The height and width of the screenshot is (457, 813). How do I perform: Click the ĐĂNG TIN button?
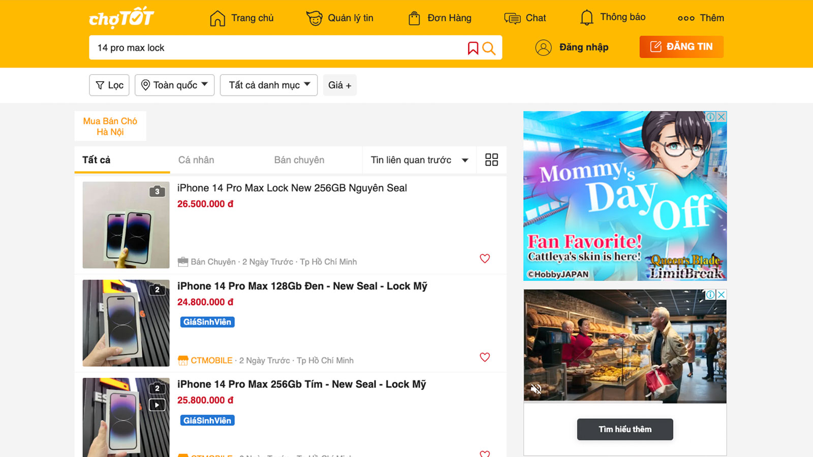click(x=681, y=47)
